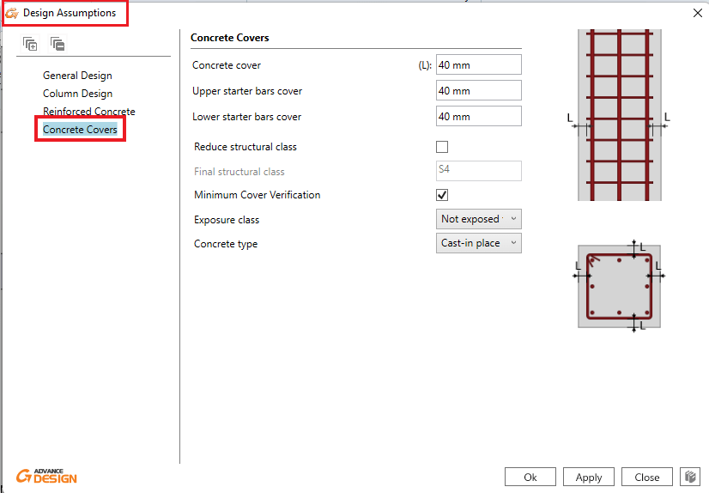Click the column elevation reinforcement diagram
Screen dimensions: 709x493
pyautogui.click(x=620, y=115)
